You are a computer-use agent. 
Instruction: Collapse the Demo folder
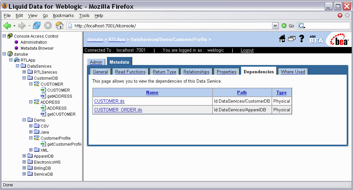pyautogui.click(x=24, y=120)
